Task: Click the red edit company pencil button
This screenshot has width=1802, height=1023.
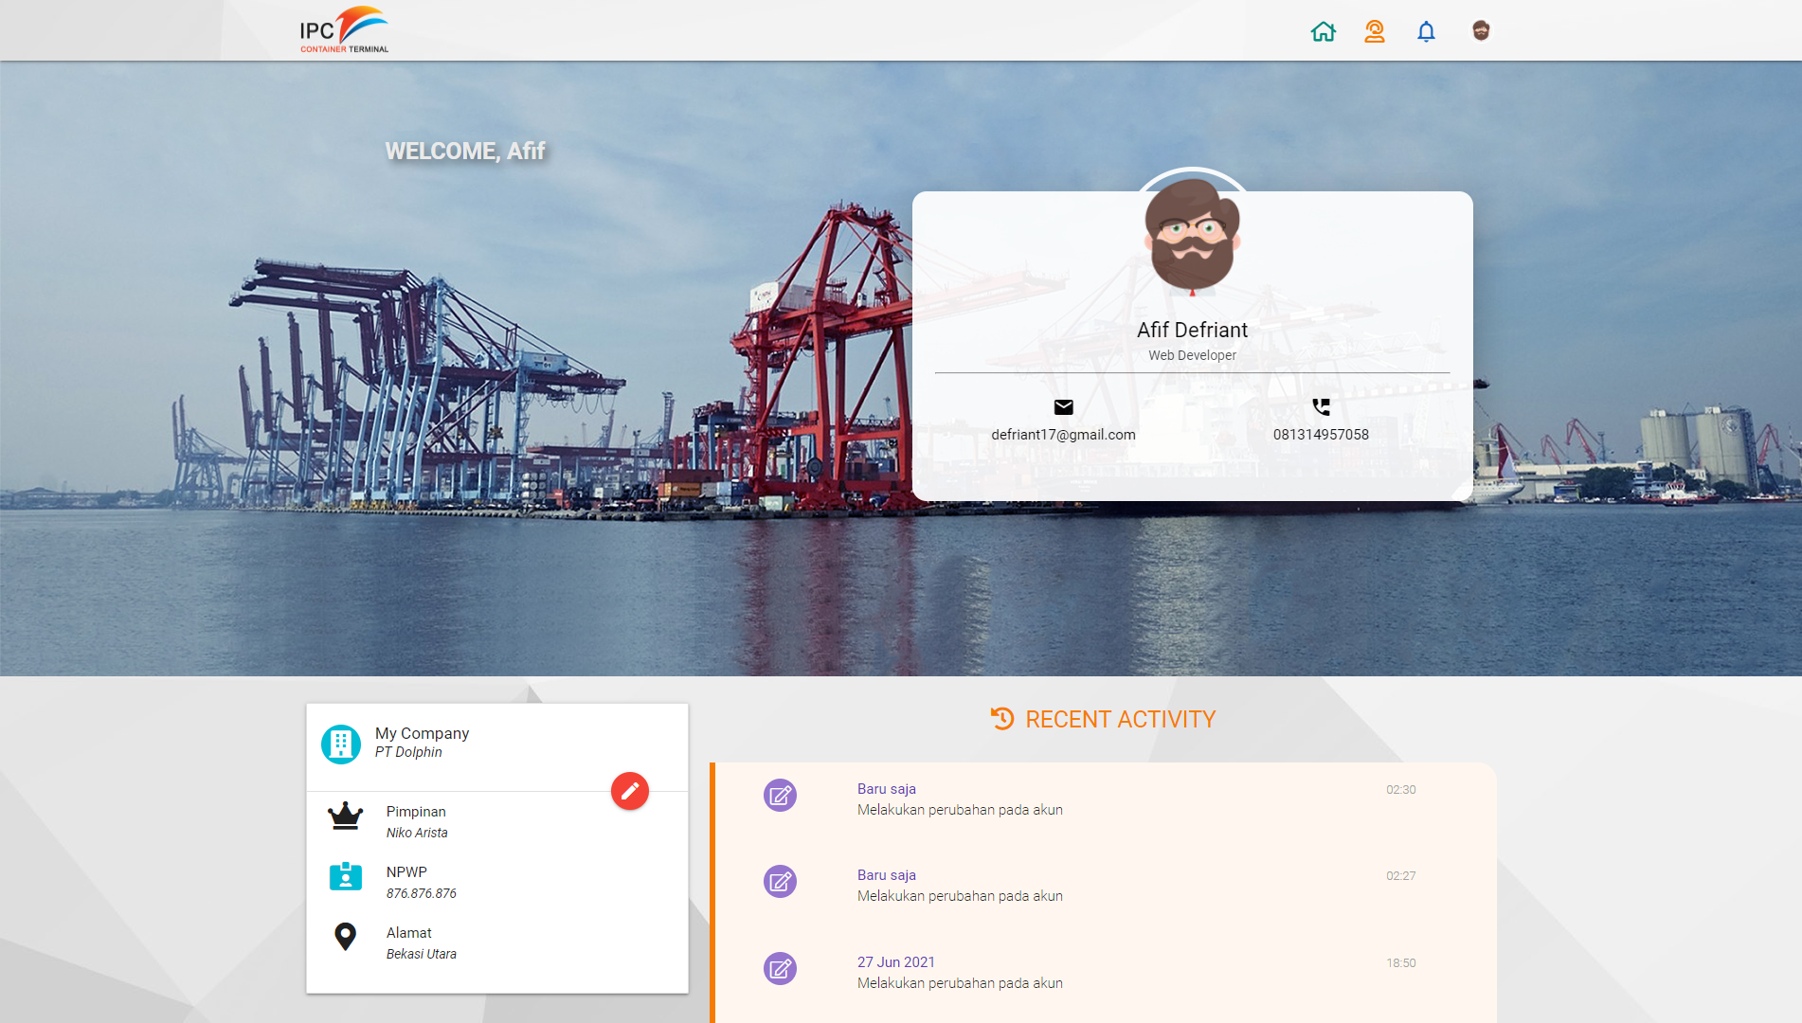Action: [630, 791]
